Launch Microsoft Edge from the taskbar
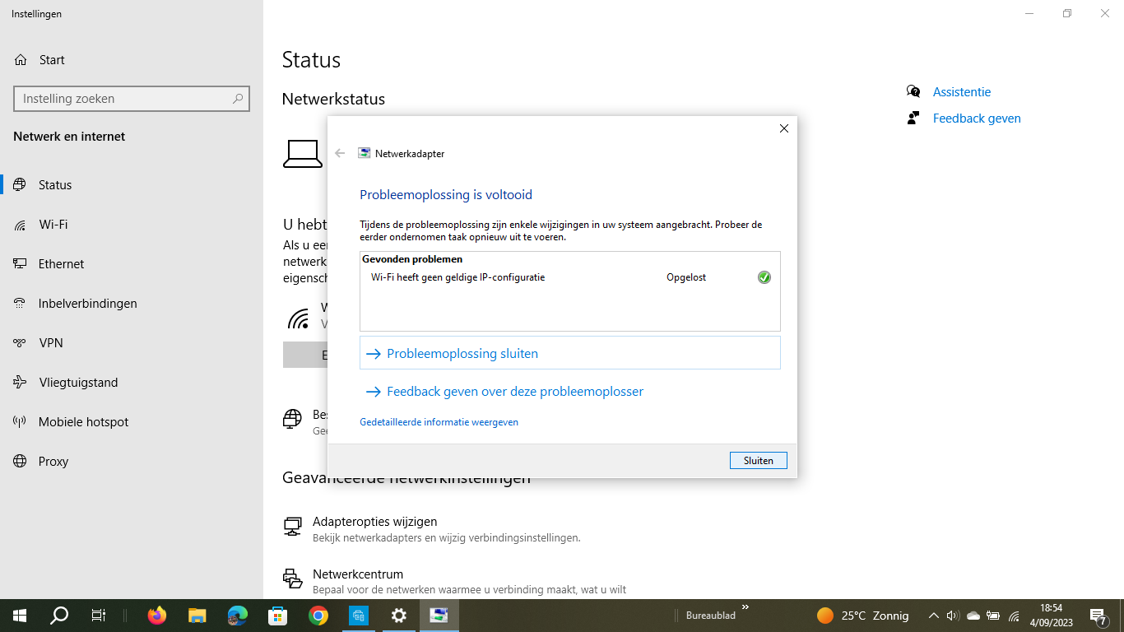1124x632 pixels. click(237, 616)
